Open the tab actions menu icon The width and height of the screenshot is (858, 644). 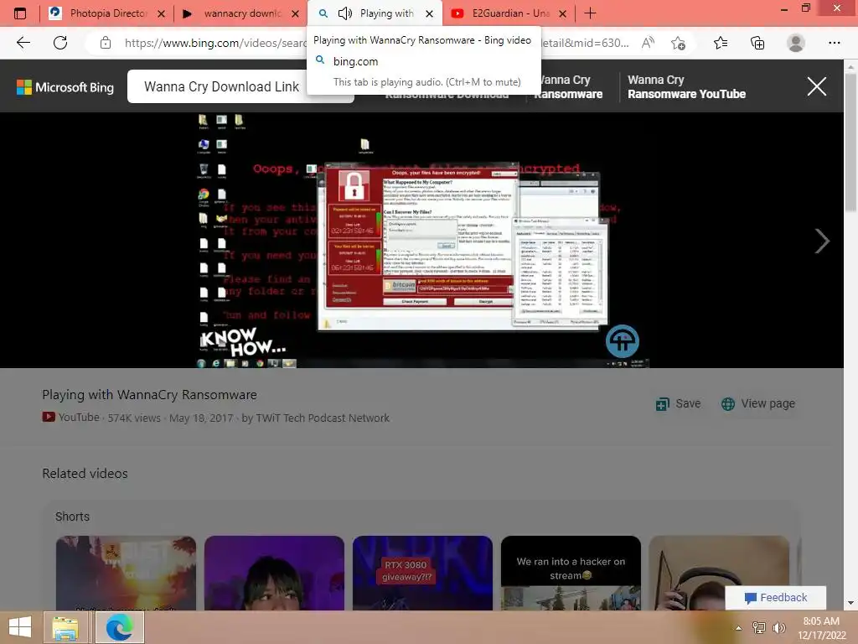tap(20, 13)
